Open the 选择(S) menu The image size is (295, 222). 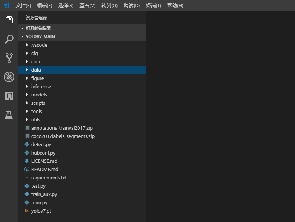point(66,5)
